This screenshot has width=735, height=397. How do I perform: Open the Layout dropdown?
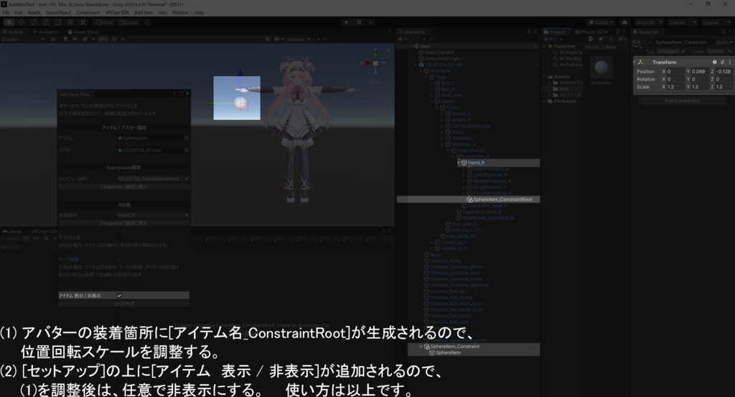click(x=716, y=22)
